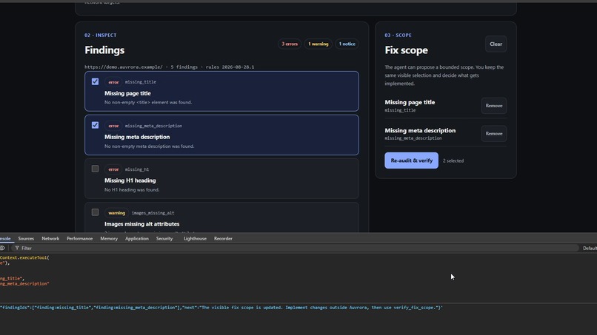This screenshot has height=335, width=597.
Task: Remove Missing meta description from fix scope
Action: pos(494,133)
